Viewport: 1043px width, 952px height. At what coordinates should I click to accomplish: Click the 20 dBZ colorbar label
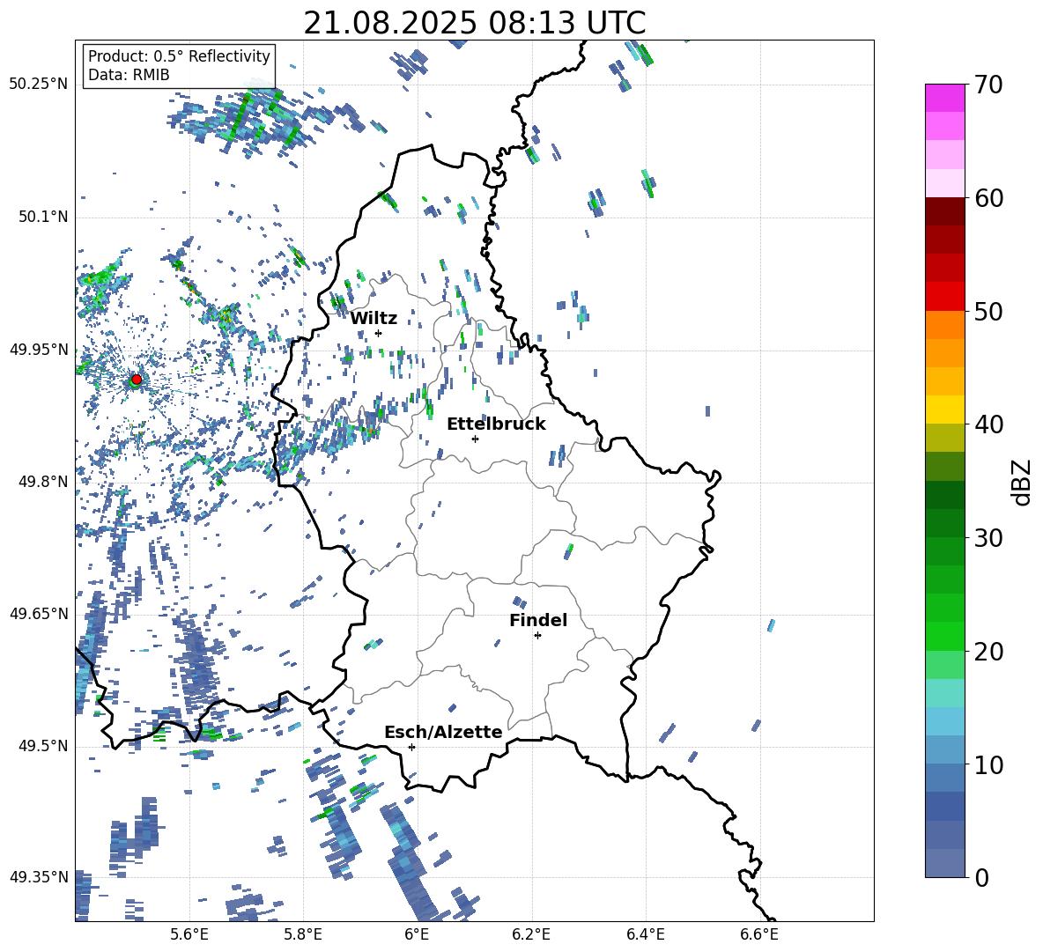989,652
